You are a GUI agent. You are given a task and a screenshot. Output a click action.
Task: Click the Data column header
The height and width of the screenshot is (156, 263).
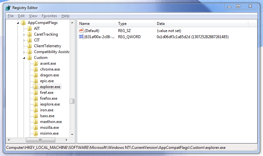201,24
